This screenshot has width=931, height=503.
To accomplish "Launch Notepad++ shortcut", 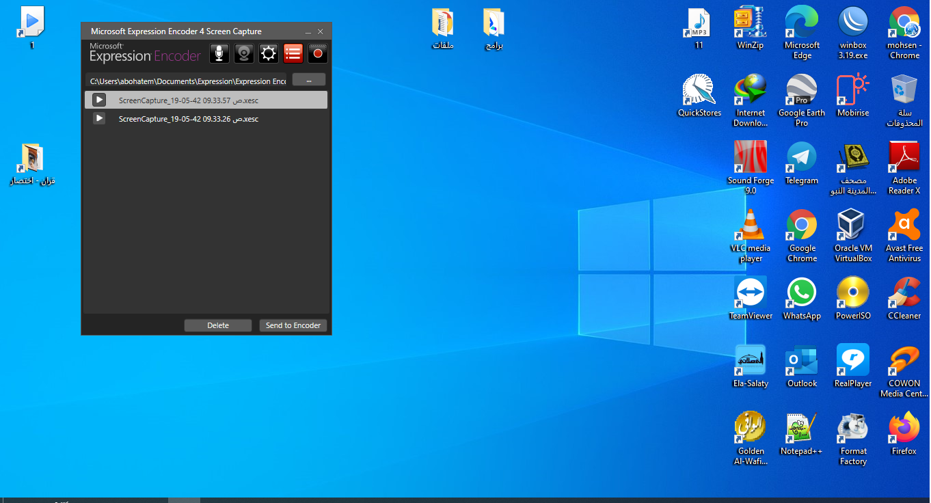I will (802, 433).
